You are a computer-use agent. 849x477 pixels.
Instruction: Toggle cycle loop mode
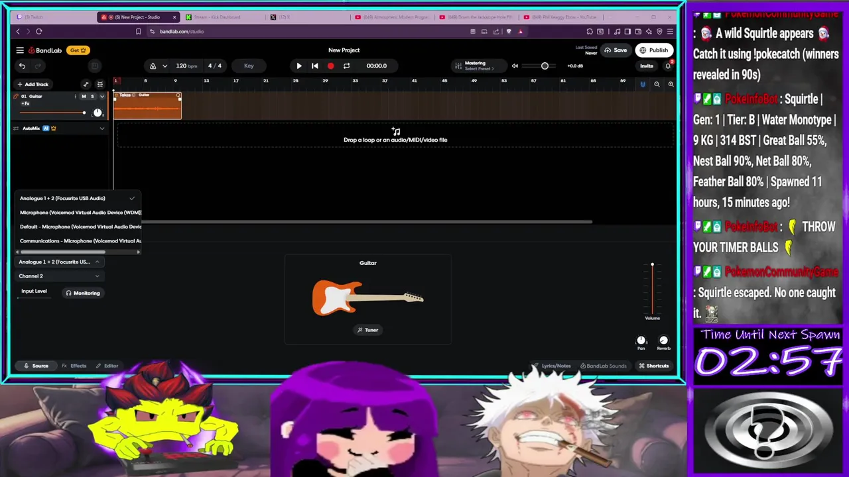(x=346, y=66)
